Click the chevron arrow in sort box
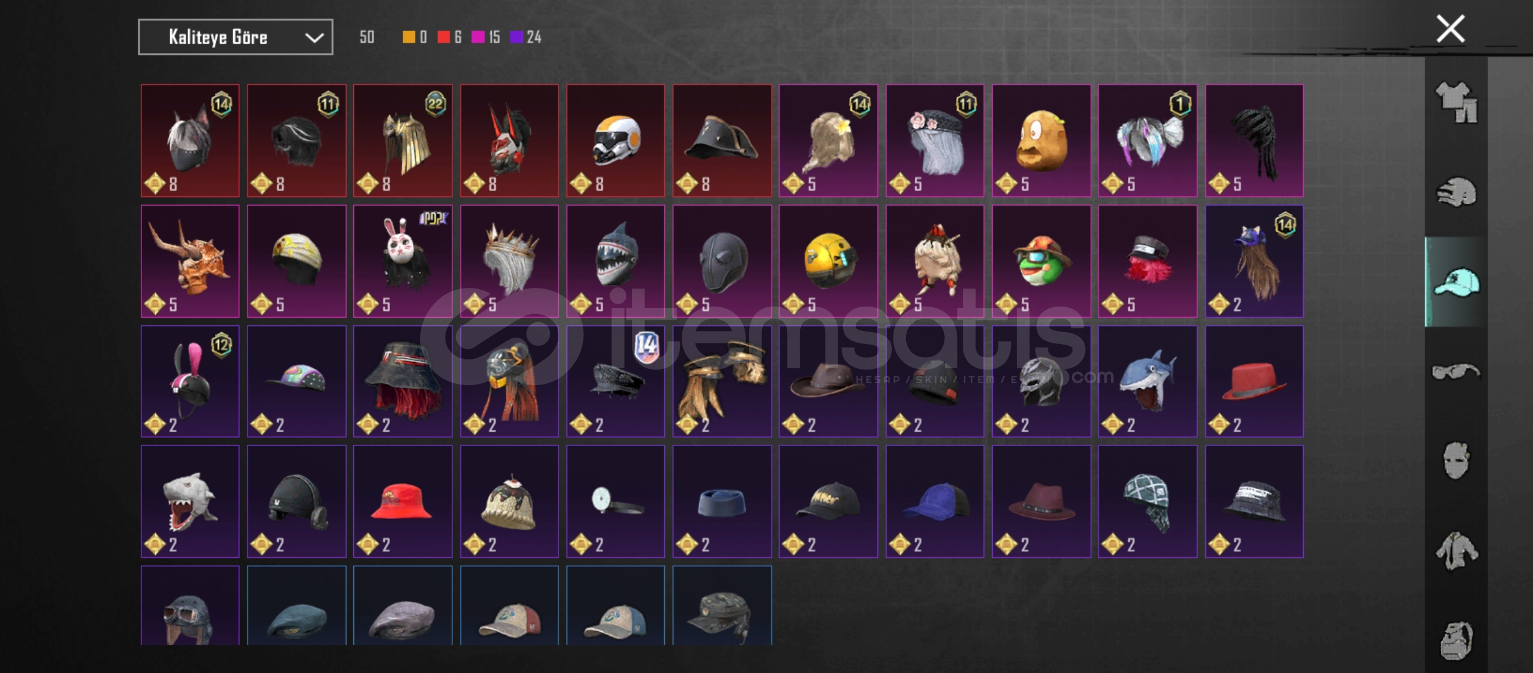1533x673 pixels. click(x=314, y=38)
